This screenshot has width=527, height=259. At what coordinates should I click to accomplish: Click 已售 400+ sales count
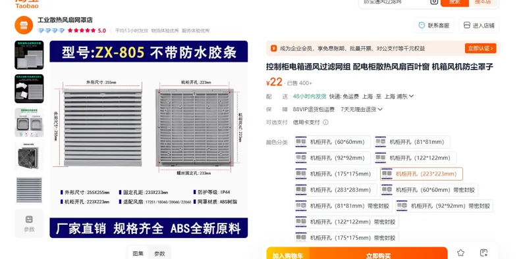tap(300, 83)
